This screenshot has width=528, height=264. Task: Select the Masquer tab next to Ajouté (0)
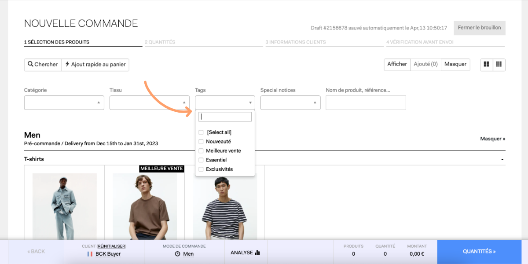(x=455, y=64)
